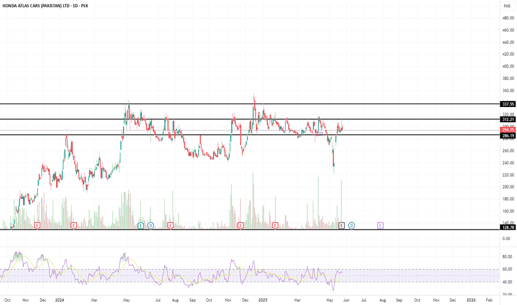Click the 60.00 RSI scale value
Image resolution: width=517 pixels, height=305 pixels.
[507, 270]
